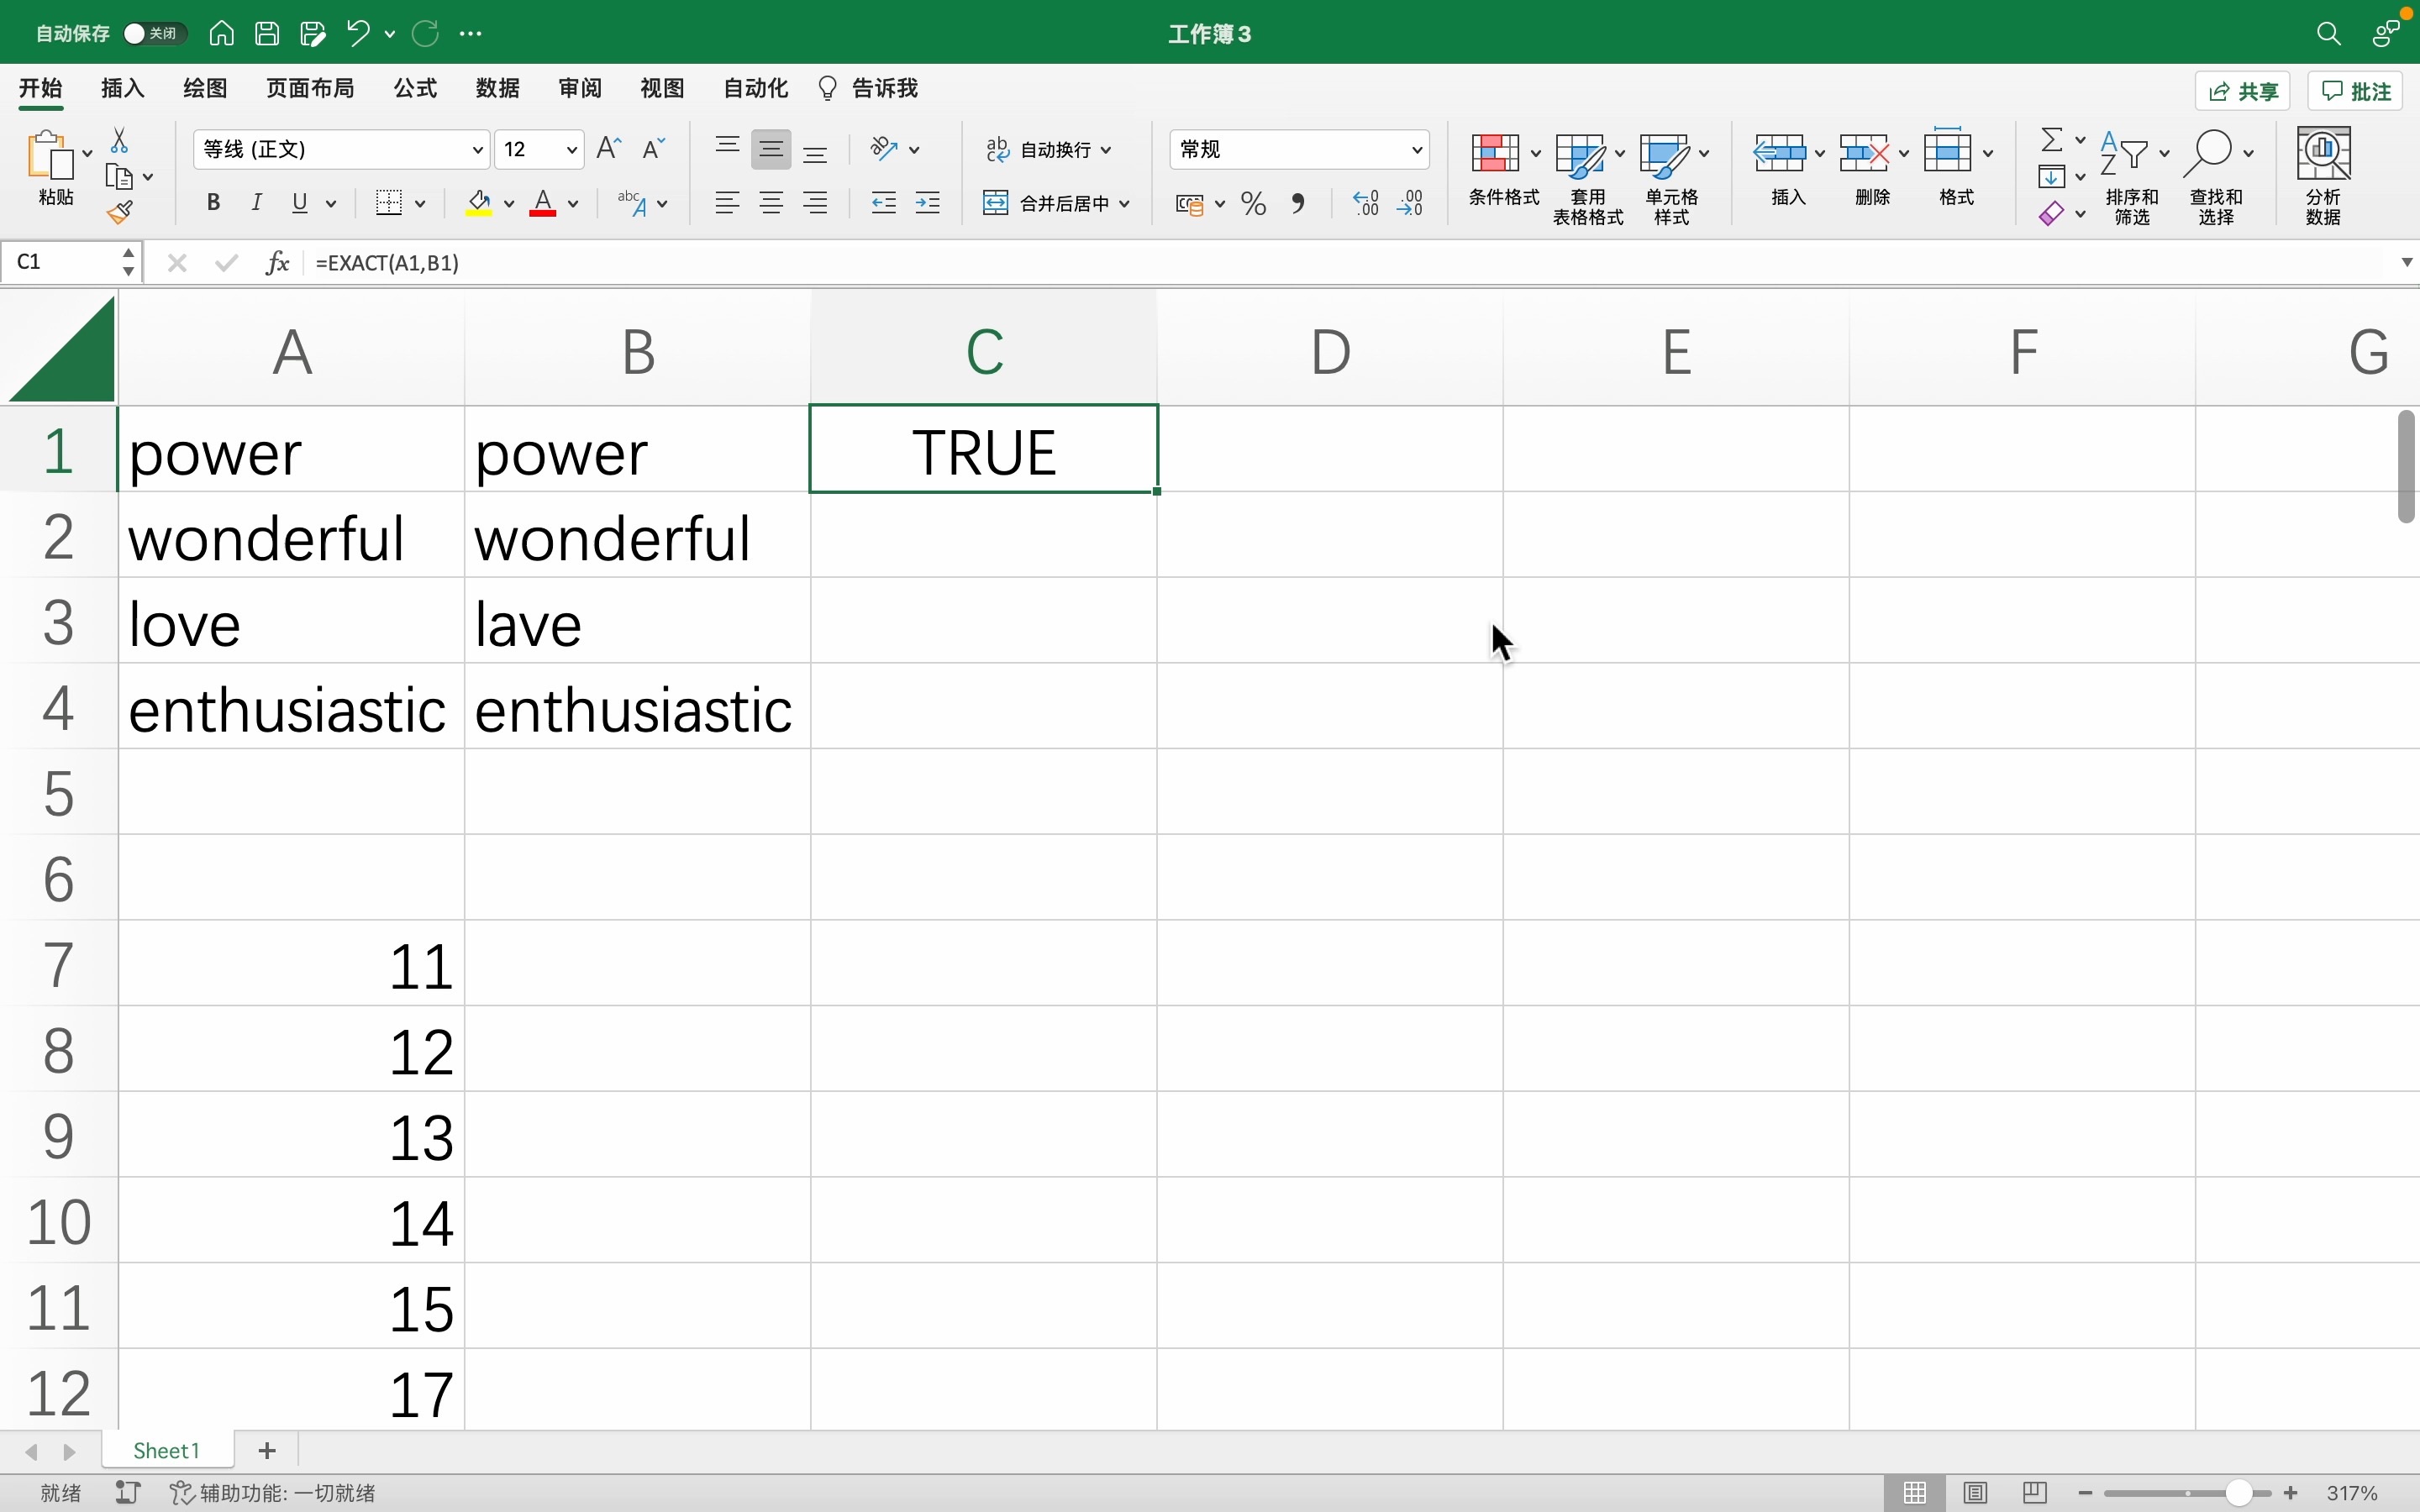
Task: Click the zoom slider handle
Action: point(2238,1493)
